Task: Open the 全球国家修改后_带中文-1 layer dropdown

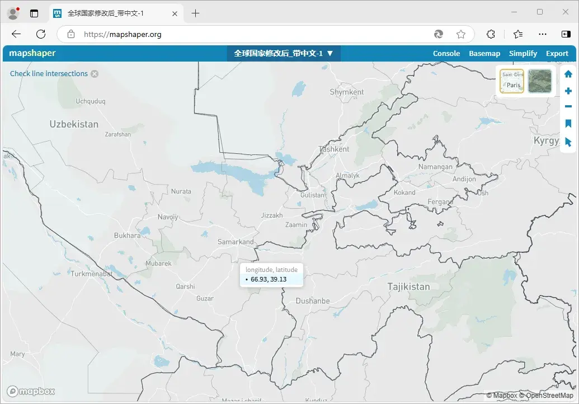Action: click(x=283, y=53)
